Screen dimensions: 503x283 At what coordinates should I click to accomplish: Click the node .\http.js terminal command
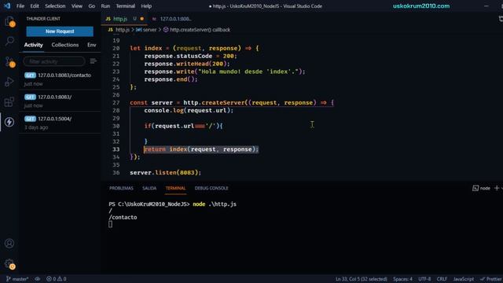(215, 204)
